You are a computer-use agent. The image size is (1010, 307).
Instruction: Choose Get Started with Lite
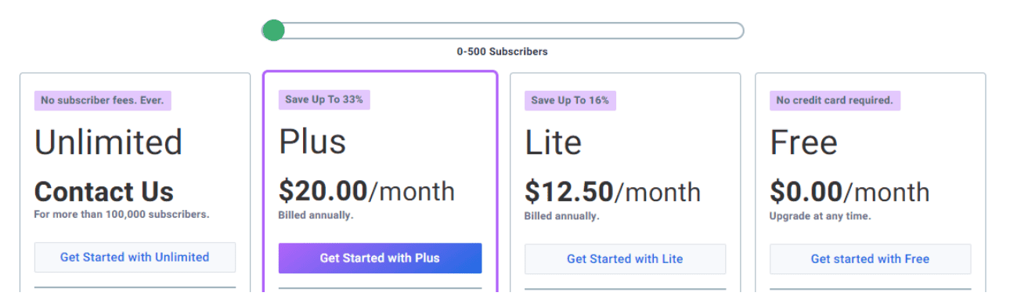coord(625,258)
